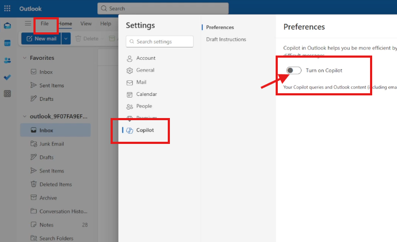Click the Delete trash icon in toolbar
This screenshot has height=242, width=397.
78,39
